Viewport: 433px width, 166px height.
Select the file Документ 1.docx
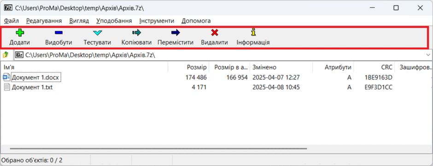[x=35, y=78]
